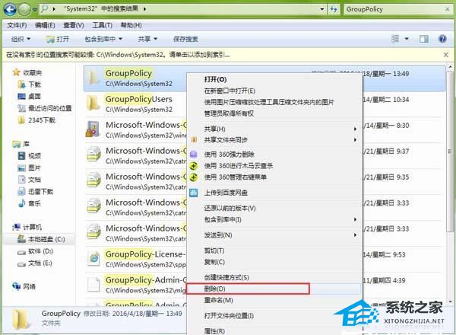Screen dimensions: 456x335
Task: Choose 使用 360管理右键菜单 entry
Action: tap(235, 177)
